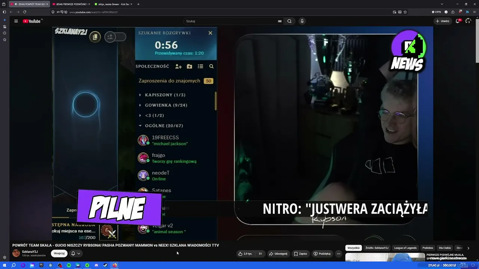Select the Podobne filter chip
479x269 pixels.
pyautogui.click(x=428, y=248)
